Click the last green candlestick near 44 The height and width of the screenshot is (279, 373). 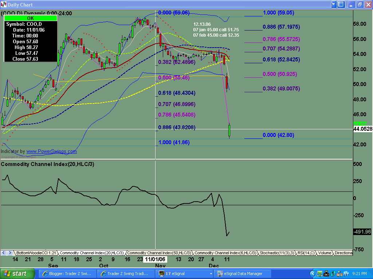click(229, 131)
